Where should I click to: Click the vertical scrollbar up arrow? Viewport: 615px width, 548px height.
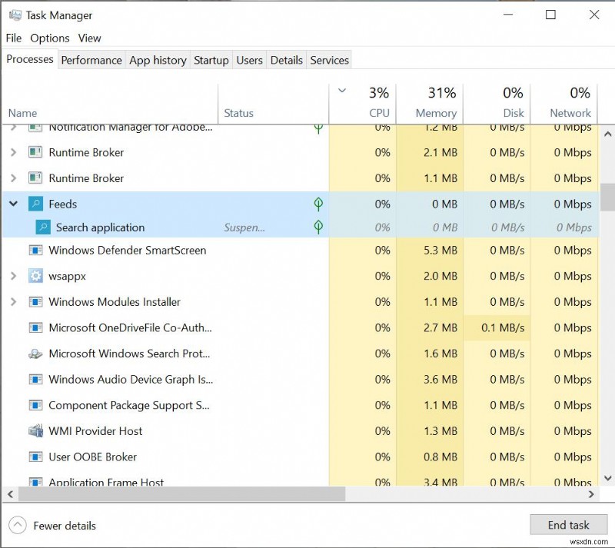point(607,135)
